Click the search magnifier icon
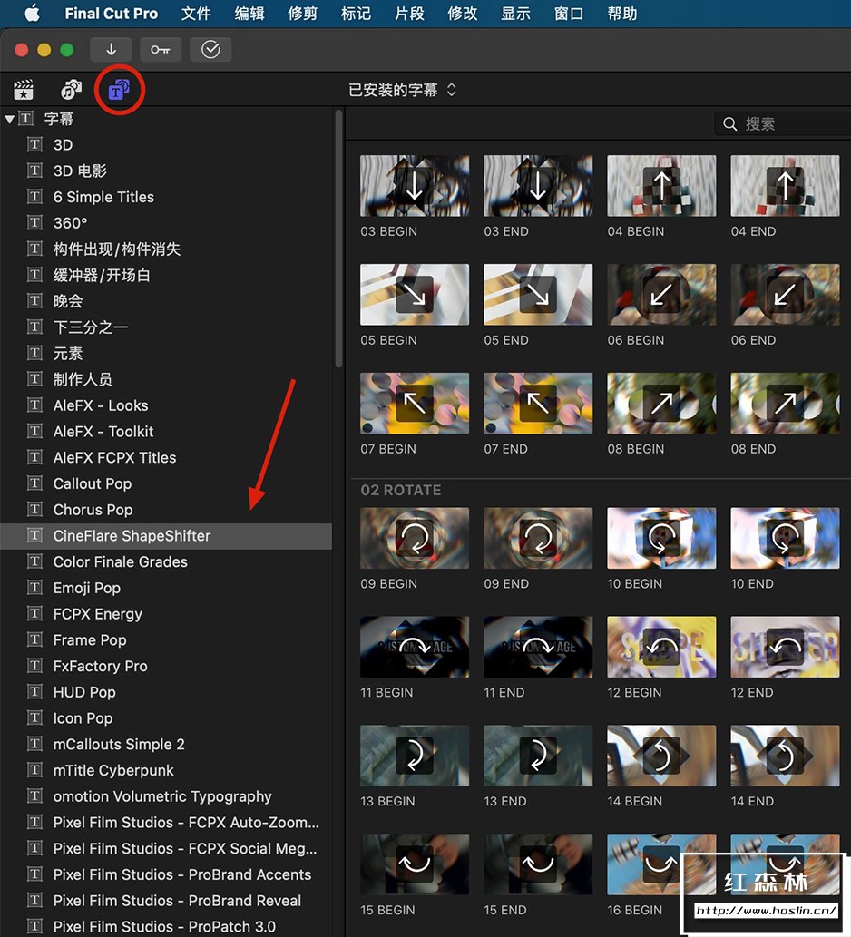 click(x=729, y=124)
